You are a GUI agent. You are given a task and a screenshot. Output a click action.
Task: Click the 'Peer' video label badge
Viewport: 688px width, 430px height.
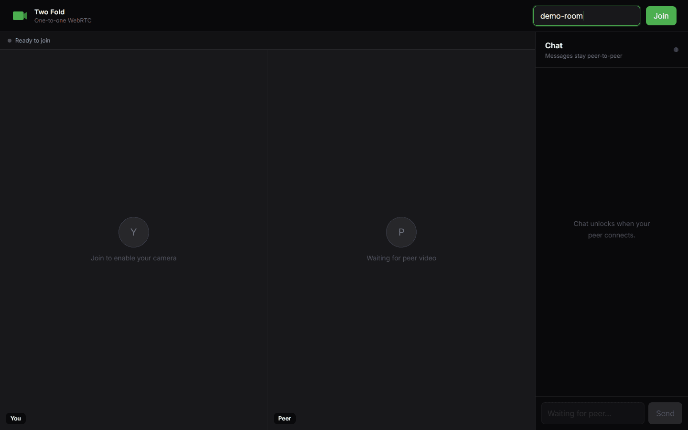(285, 419)
